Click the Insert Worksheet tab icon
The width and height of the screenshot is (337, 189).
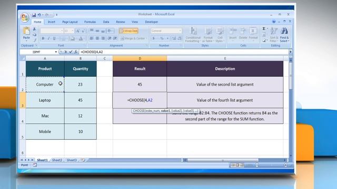[x=83, y=160]
